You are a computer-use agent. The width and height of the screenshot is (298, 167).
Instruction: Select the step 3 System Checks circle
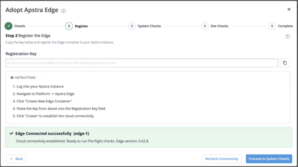click(132, 26)
